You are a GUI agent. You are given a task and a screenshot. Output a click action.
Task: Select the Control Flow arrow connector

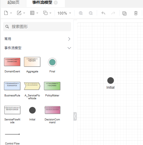[x=12, y=134]
